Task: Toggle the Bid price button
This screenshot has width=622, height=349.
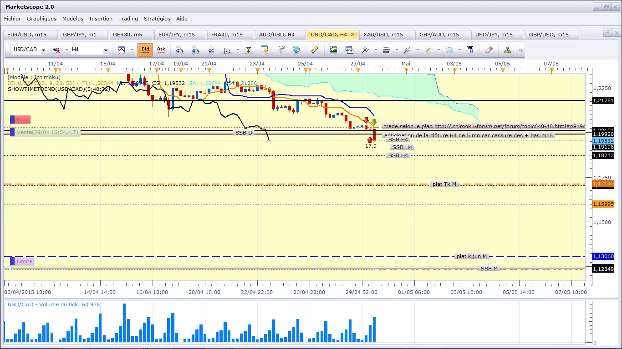Action: tap(145, 50)
